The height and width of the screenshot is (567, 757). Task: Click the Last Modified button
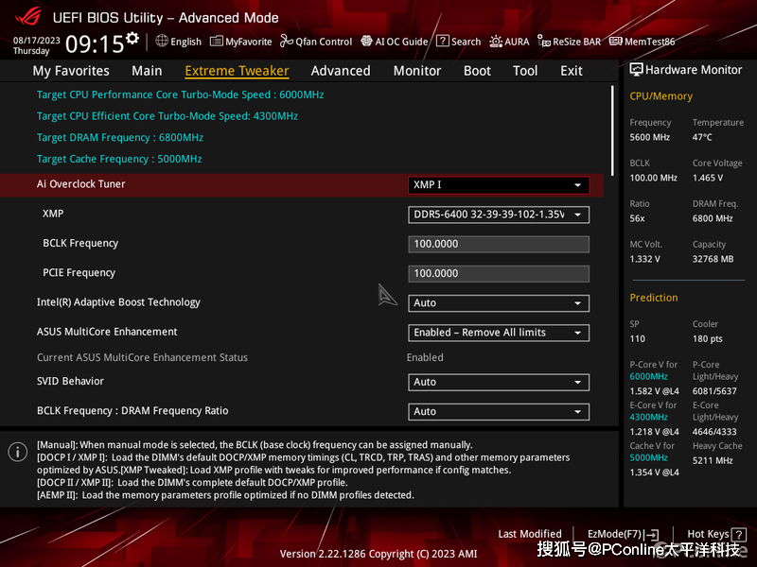coord(530,534)
